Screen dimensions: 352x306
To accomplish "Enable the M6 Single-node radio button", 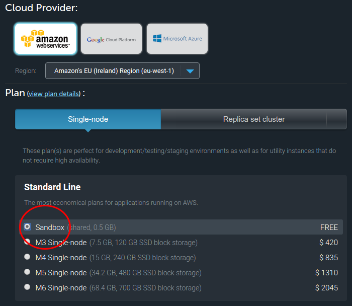I will tap(27, 287).
